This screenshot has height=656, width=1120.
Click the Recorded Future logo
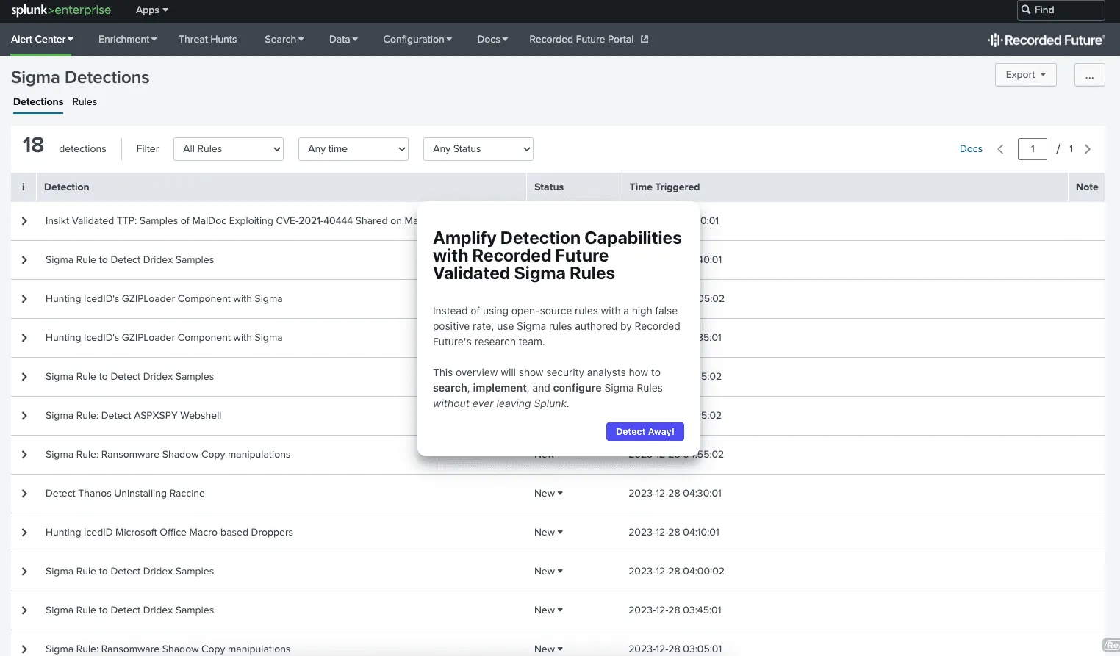(1046, 40)
